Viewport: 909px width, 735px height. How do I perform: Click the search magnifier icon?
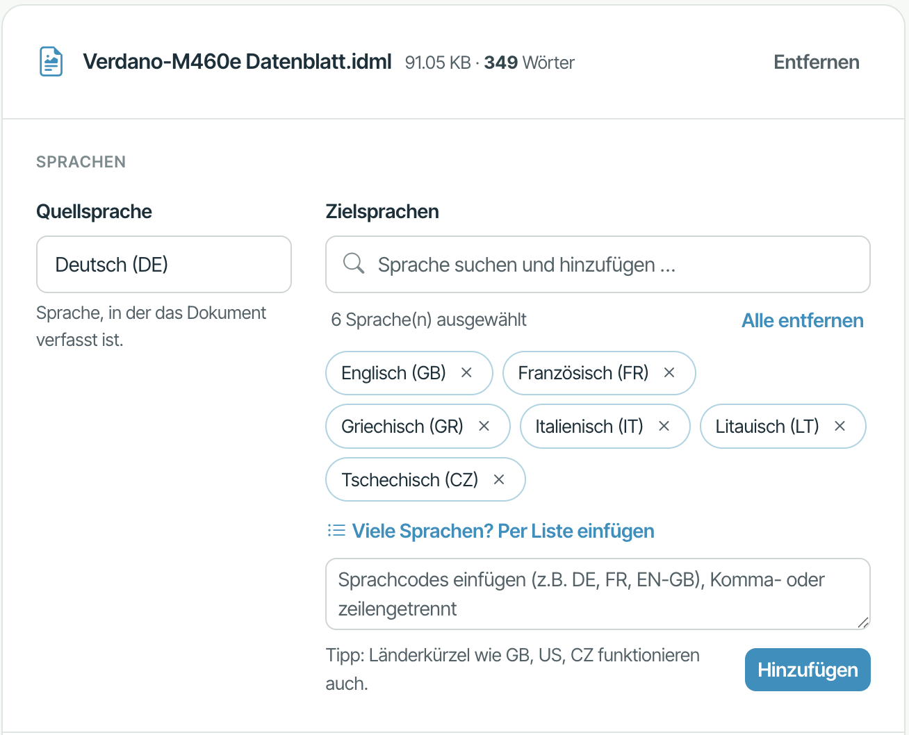pos(354,263)
